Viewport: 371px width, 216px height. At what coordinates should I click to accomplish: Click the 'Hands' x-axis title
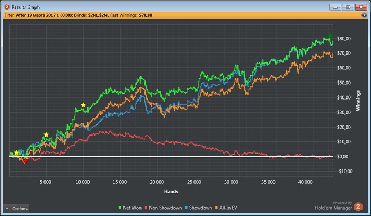171,191
